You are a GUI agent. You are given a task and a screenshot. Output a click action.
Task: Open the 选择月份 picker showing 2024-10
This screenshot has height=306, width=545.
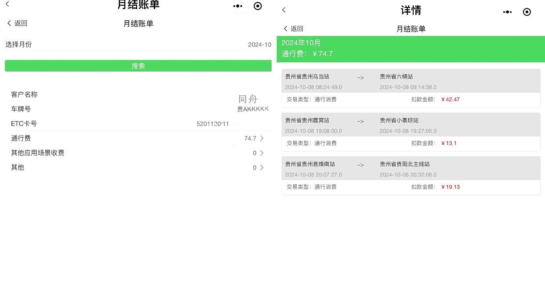coord(259,45)
